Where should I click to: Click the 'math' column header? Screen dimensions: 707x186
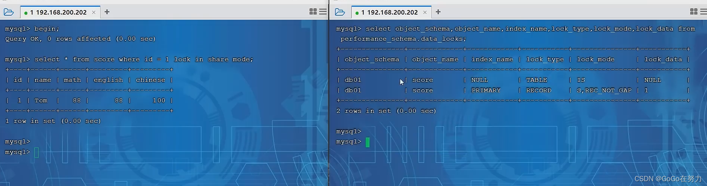point(72,80)
